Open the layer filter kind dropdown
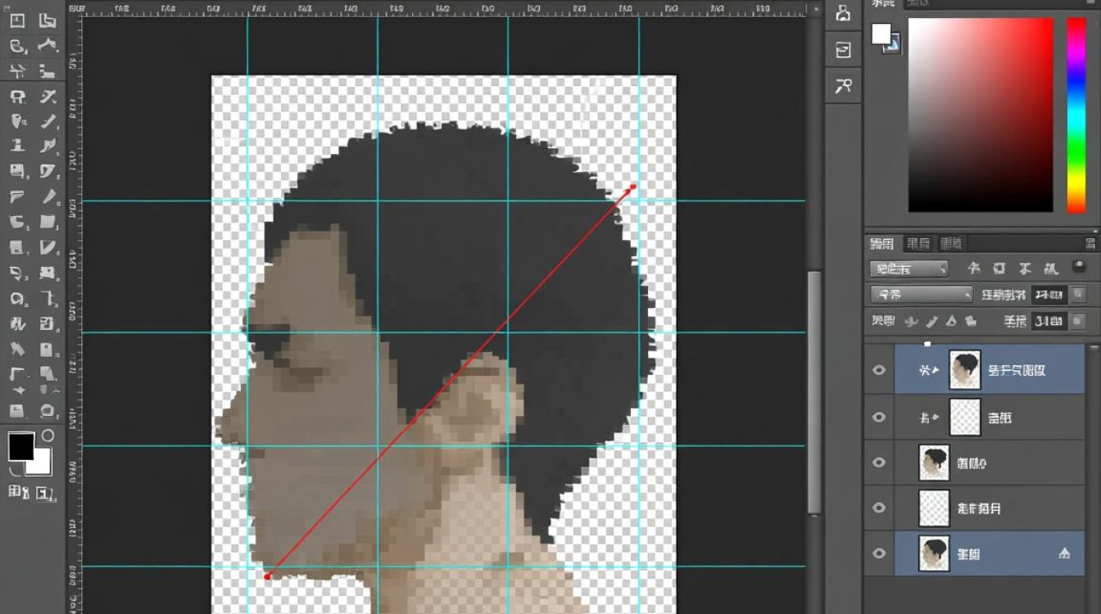The height and width of the screenshot is (614, 1101). 908,268
